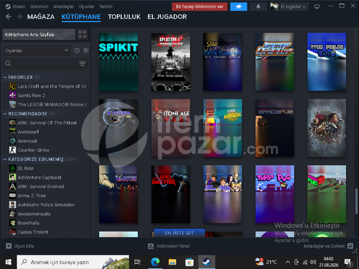The image size is (359, 269).
Task: Click the Audiosurf game icon
Action: pyautogui.click(x=13, y=132)
